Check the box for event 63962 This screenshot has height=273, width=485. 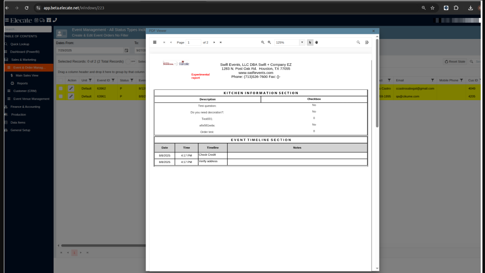tap(61, 89)
